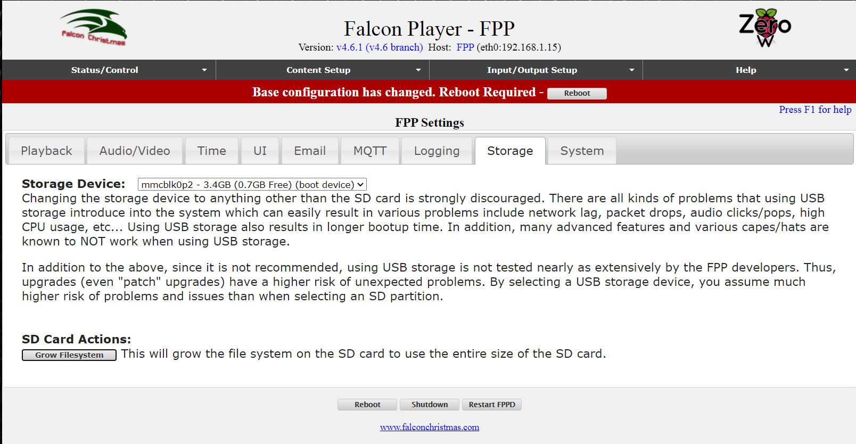The image size is (856, 444).
Task: Go to the Email tab
Action: 310,151
